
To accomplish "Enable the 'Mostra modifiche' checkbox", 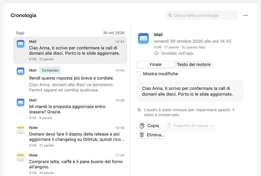I will tap(139, 74).
